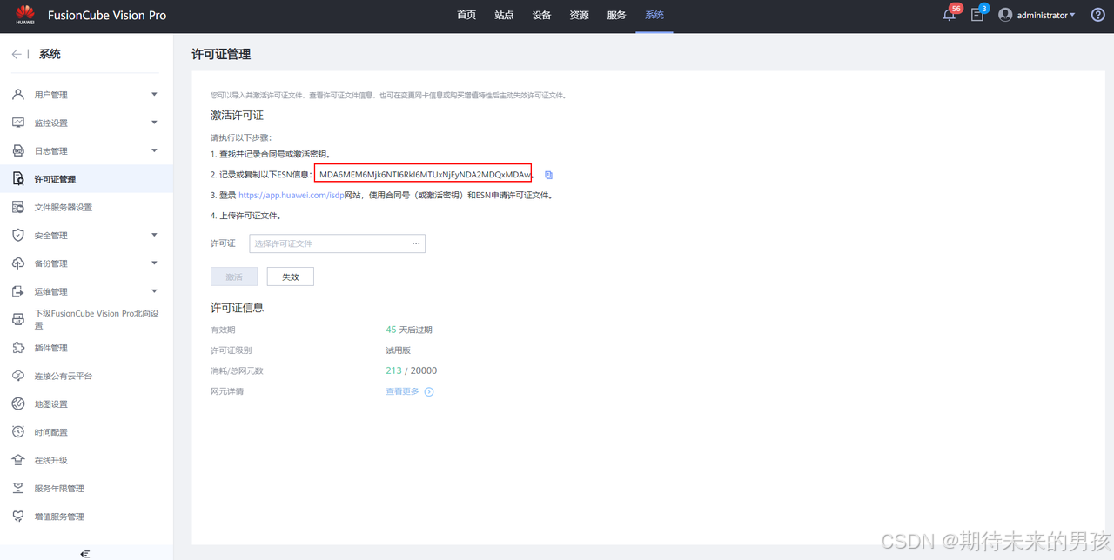Image resolution: width=1114 pixels, height=560 pixels.
Task: Click the help question mark icon
Action: pos(1097,15)
